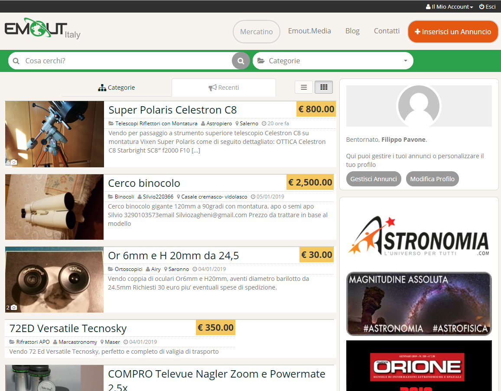Viewport: 501px width, 391px height.
Task: Click the Cosa cerchi search field
Action: point(120,61)
